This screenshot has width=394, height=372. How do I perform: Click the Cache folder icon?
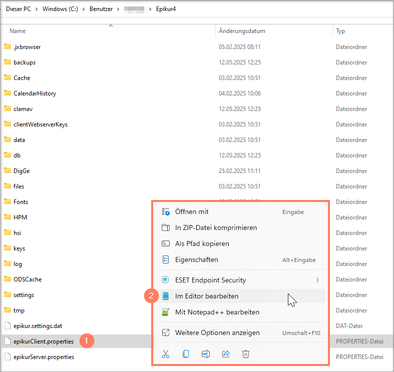pos(8,77)
